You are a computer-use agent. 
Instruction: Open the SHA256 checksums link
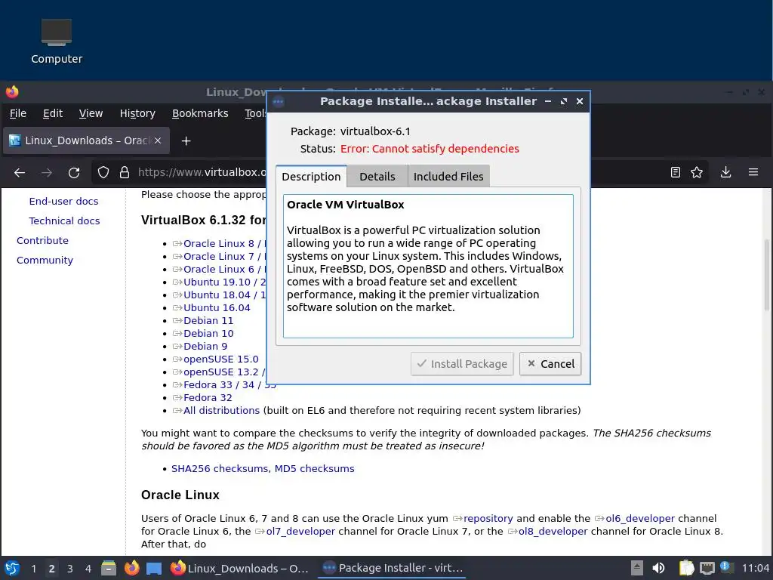[x=220, y=468]
